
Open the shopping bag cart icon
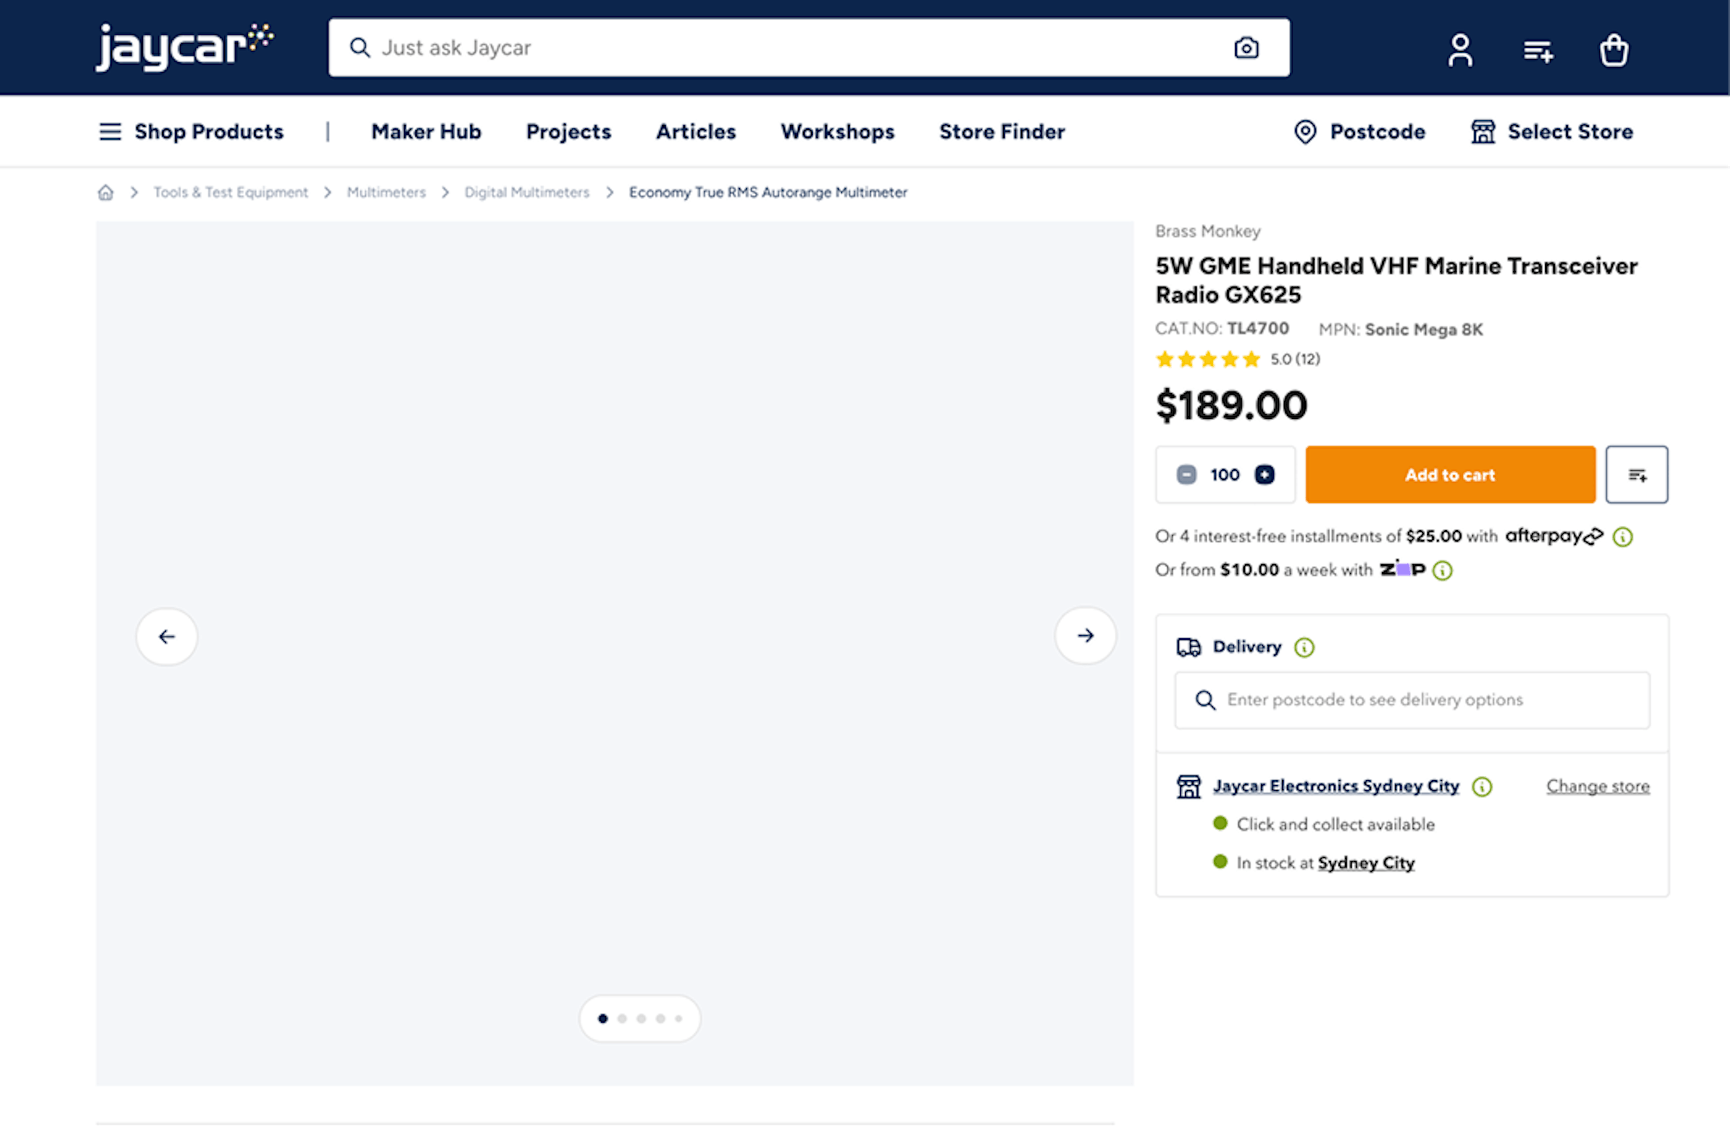tap(1613, 50)
